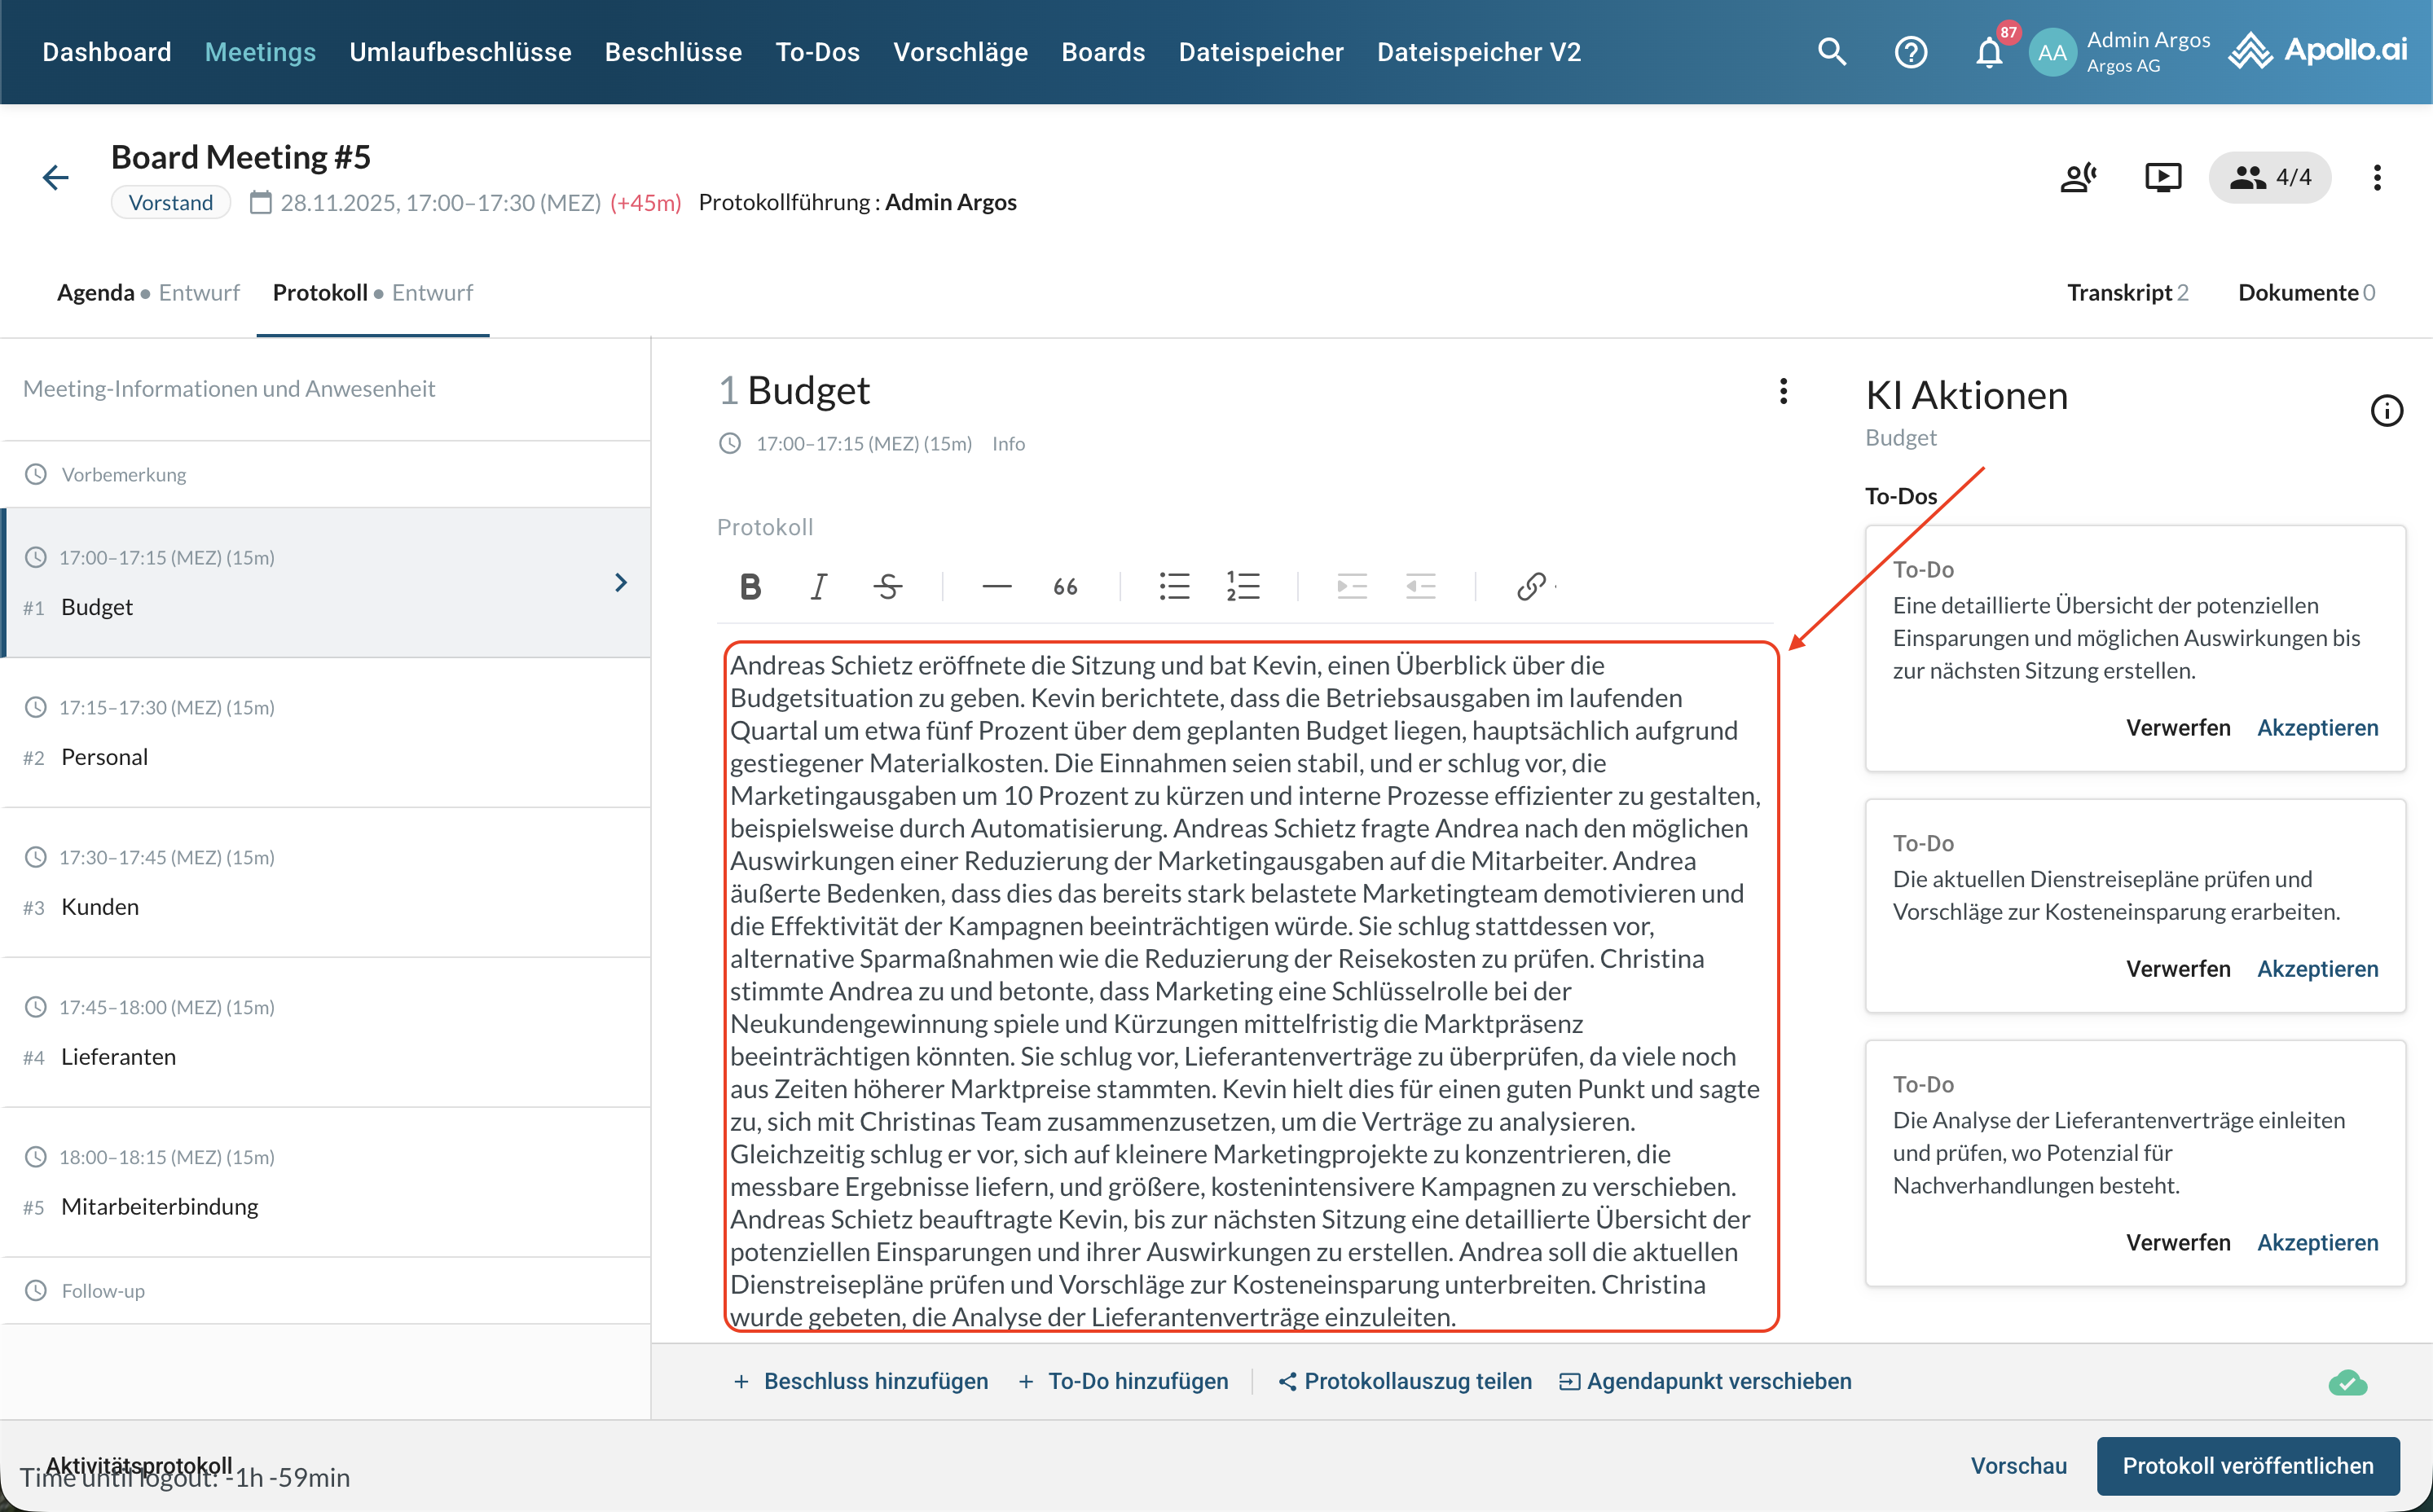Apply italic formatting to text
The width and height of the screenshot is (2433, 1512).
(819, 586)
